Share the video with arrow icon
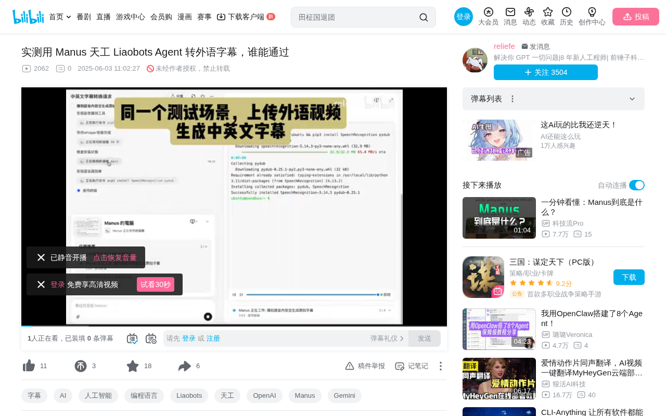This screenshot has width=666, height=416. click(185, 366)
